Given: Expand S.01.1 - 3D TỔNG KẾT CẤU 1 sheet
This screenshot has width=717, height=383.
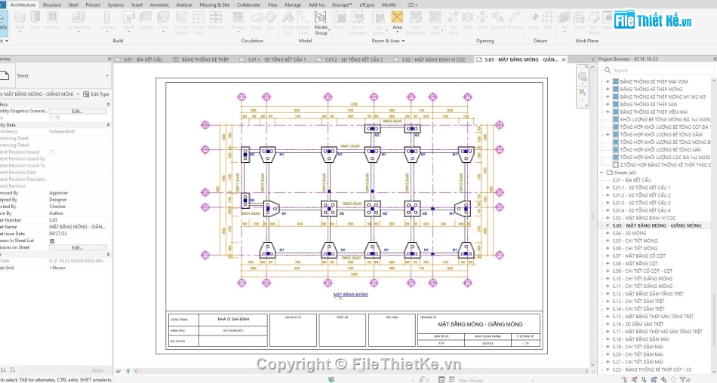Looking at the screenshot, I should click(x=608, y=188).
